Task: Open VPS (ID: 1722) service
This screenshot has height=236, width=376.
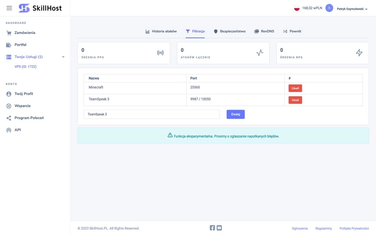Action: coord(25,67)
